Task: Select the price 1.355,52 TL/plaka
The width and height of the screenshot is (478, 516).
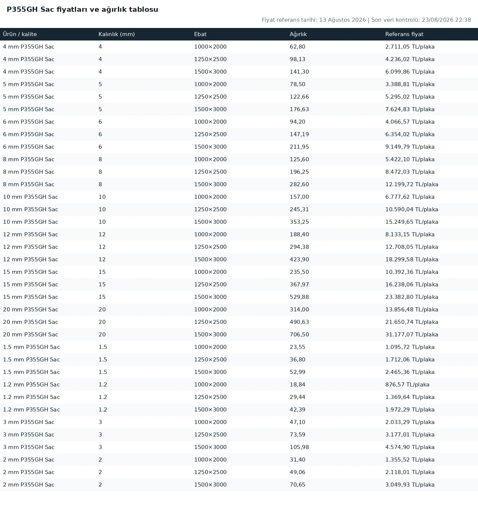Action: coord(410,460)
